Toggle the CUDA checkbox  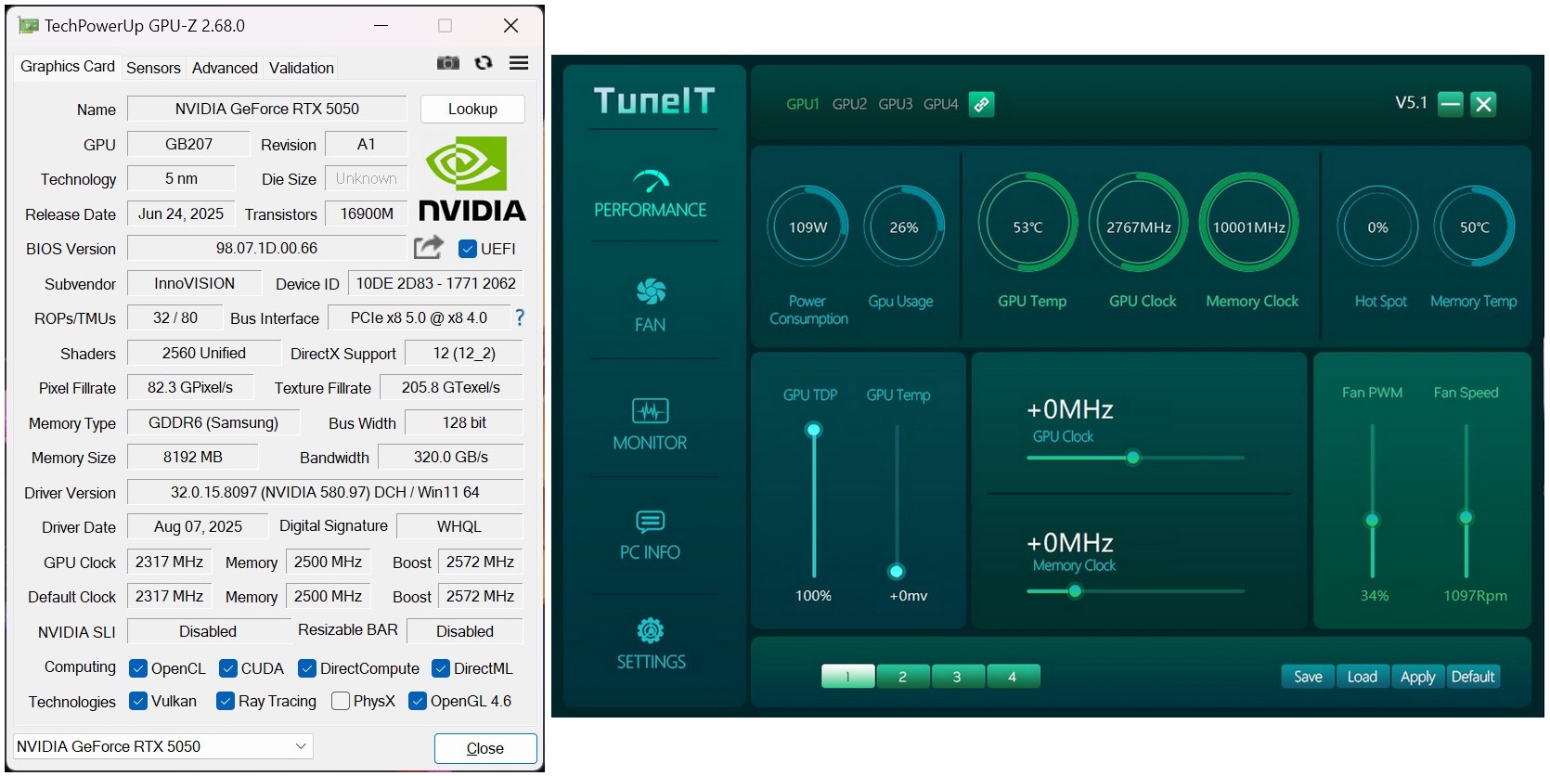coord(228,668)
